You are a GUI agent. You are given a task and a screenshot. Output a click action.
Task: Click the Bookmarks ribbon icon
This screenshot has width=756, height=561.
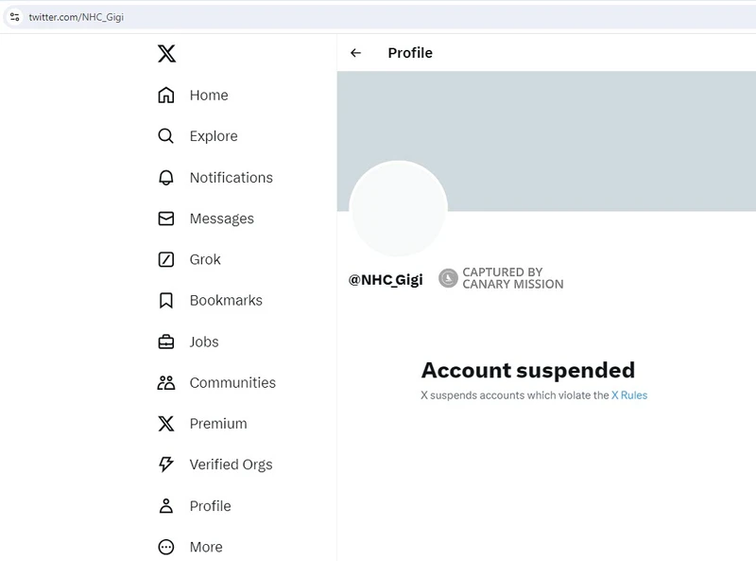166,300
